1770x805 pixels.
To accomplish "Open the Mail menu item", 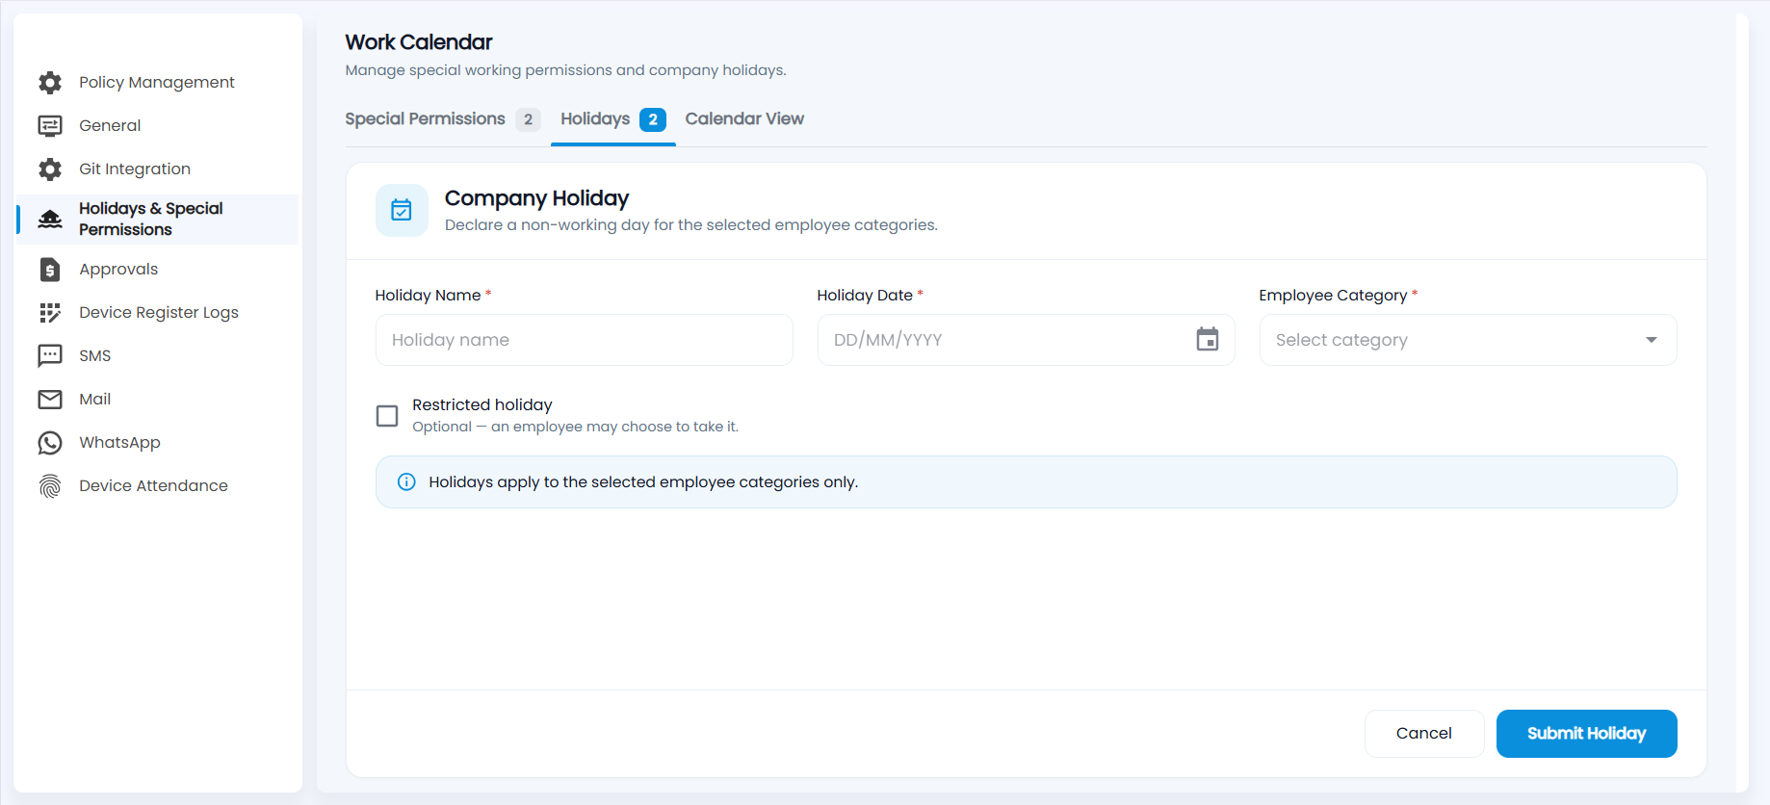I will click(157, 400).
